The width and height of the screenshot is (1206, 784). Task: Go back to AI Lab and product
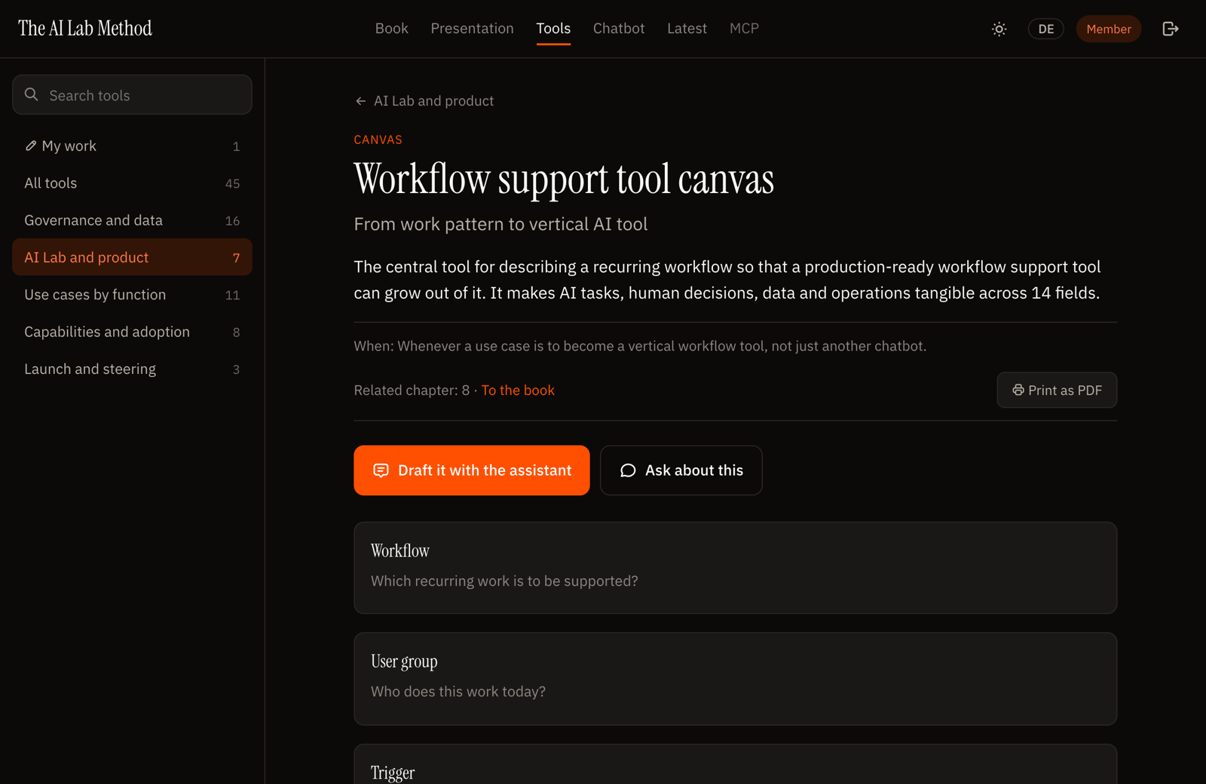[424, 101]
